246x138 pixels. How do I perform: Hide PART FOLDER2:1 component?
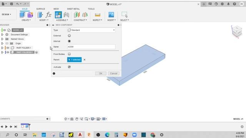[8, 52]
